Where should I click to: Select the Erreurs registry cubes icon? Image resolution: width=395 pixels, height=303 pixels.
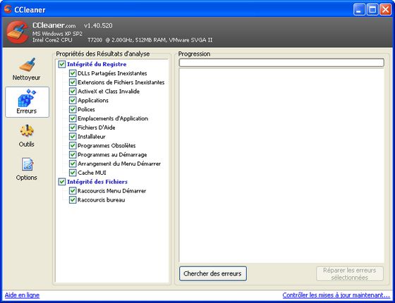pos(27,98)
